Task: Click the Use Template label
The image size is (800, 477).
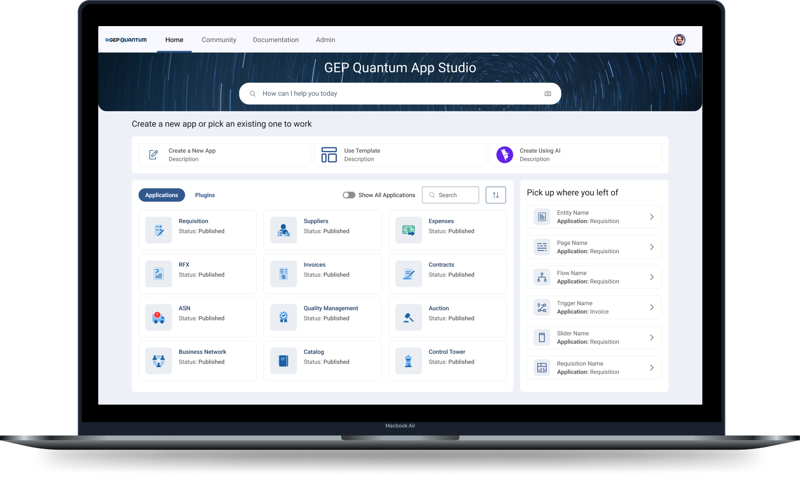Action: [362, 151]
